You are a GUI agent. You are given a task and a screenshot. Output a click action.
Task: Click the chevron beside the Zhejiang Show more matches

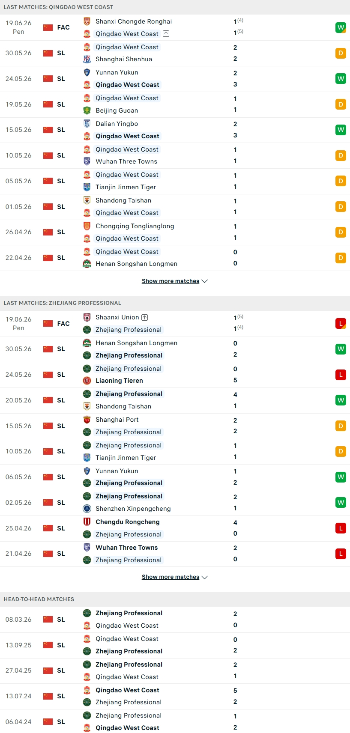[x=205, y=577]
